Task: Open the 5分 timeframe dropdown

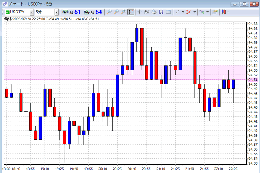Action: point(57,12)
